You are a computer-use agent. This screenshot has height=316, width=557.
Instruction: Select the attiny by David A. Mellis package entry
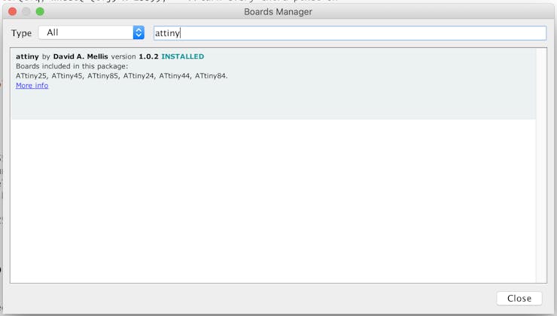273,84
